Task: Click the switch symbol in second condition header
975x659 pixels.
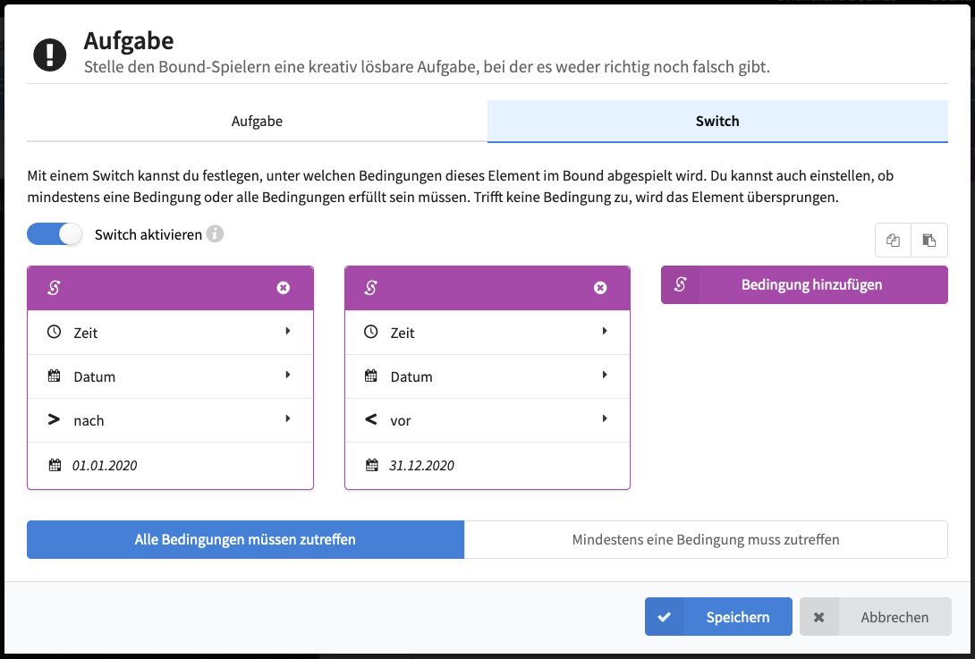Action: 371,288
